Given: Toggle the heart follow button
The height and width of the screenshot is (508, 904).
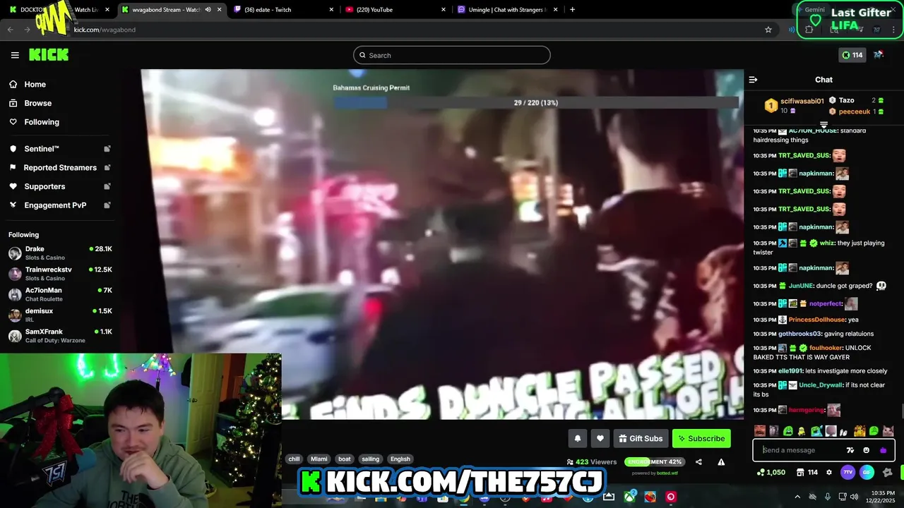Looking at the screenshot, I should [x=600, y=438].
